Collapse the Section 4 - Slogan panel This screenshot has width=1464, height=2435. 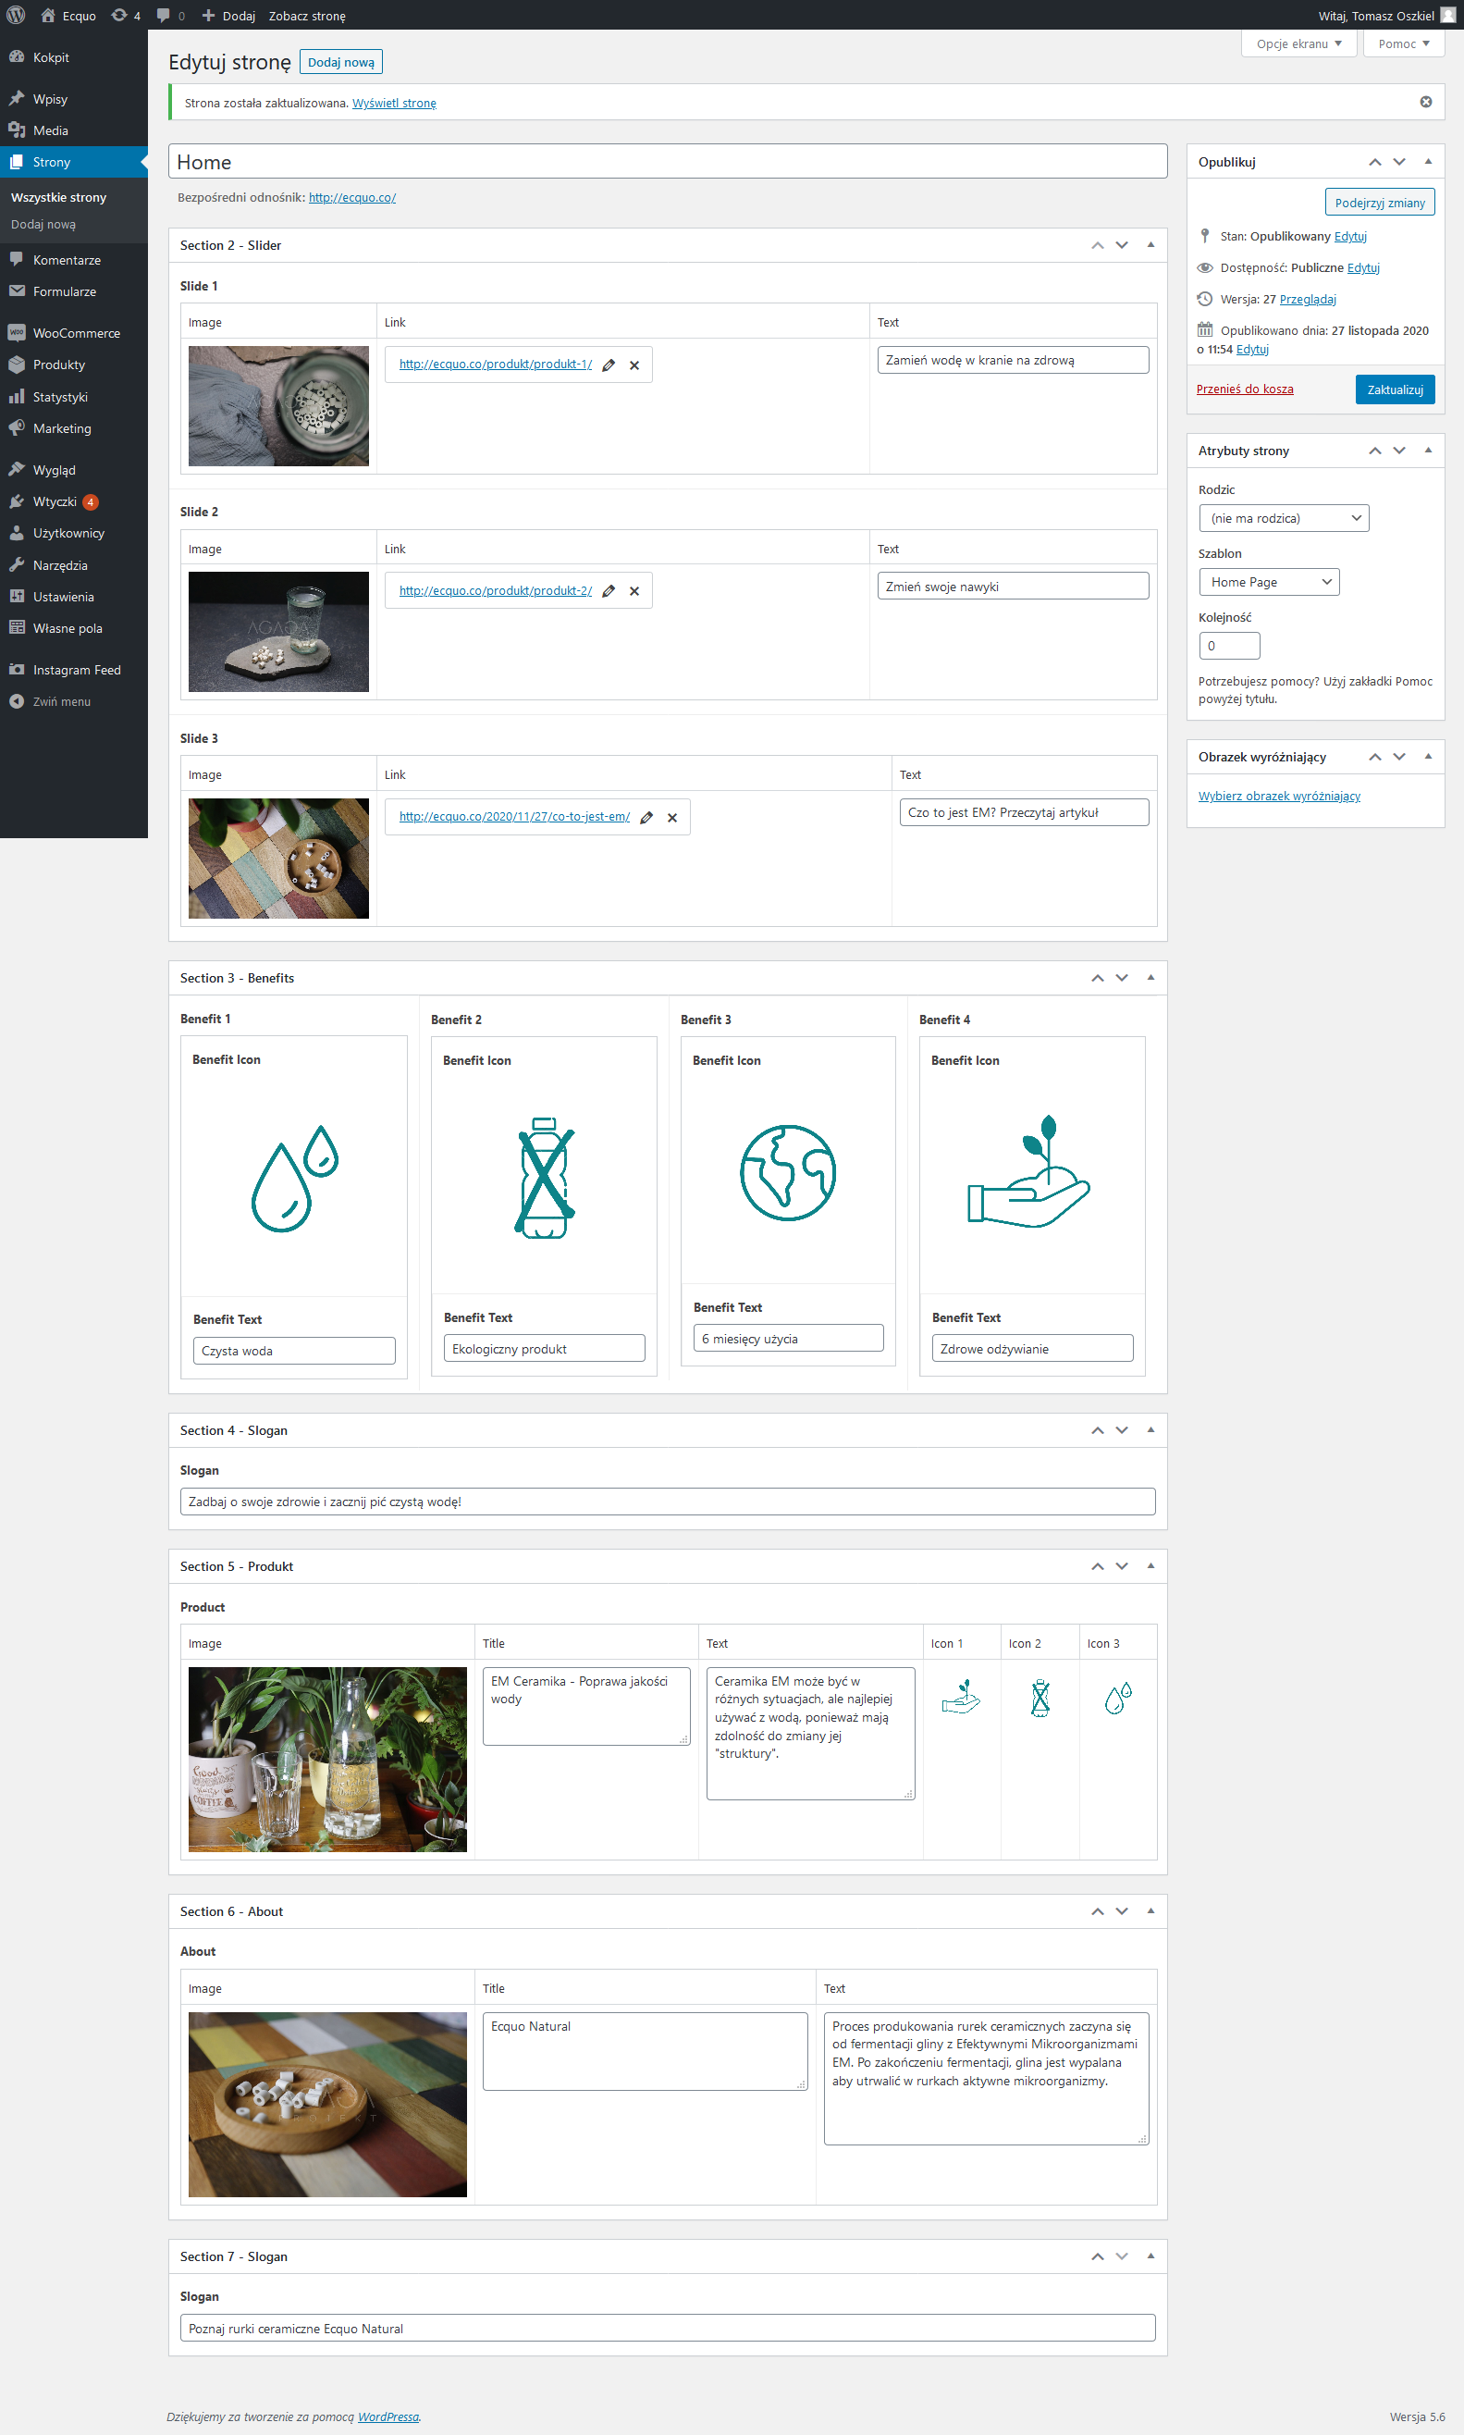point(1150,1429)
